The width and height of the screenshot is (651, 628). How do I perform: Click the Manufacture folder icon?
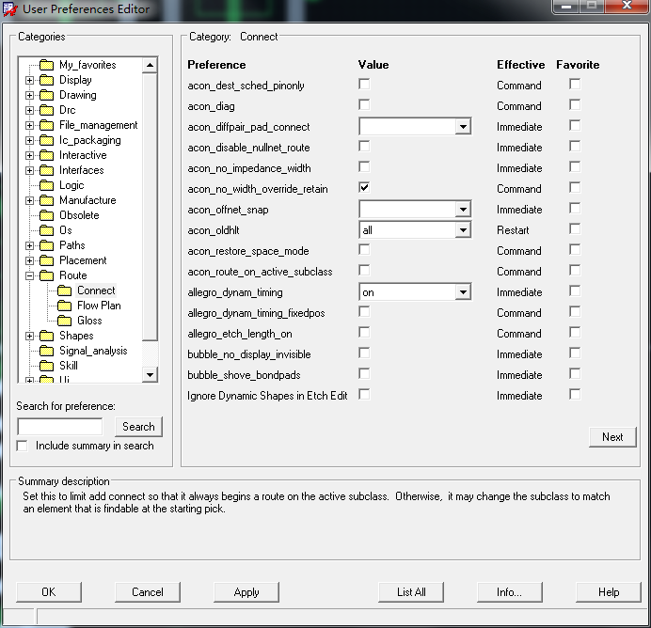coord(46,200)
